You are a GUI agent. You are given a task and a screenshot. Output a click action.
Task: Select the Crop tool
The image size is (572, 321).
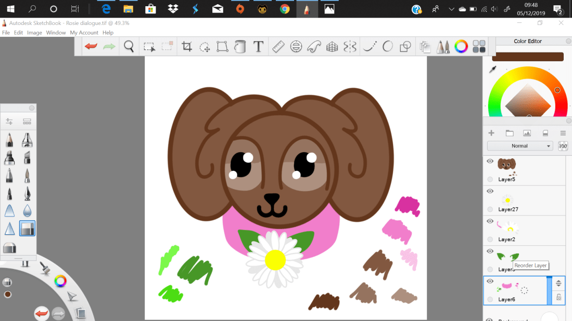pyautogui.click(x=187, y=47)
